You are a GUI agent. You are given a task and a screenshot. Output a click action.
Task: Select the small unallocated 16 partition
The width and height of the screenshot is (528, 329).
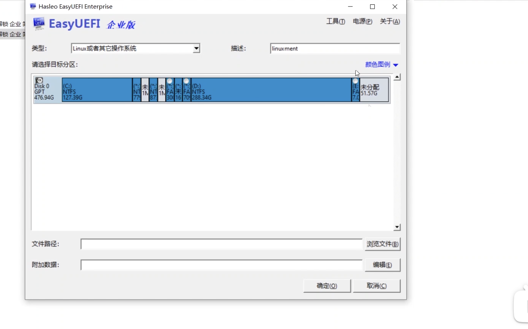click(x=178, y=90)
